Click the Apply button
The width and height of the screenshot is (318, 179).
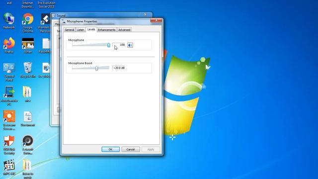tap(151, 149)
